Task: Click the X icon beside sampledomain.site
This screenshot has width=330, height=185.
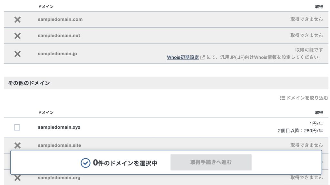Action: pyautogui.click(x=17, y=145)
